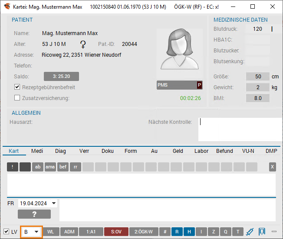
Task: Click the X button right of quick buttons
Action: 272,167
